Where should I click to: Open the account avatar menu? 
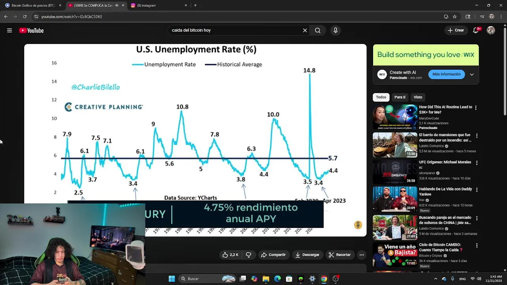[x=491, y=30]
